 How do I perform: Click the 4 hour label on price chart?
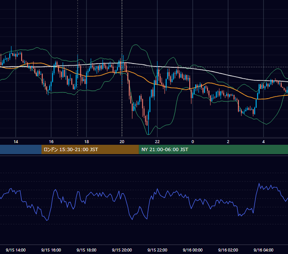(263, 142)
